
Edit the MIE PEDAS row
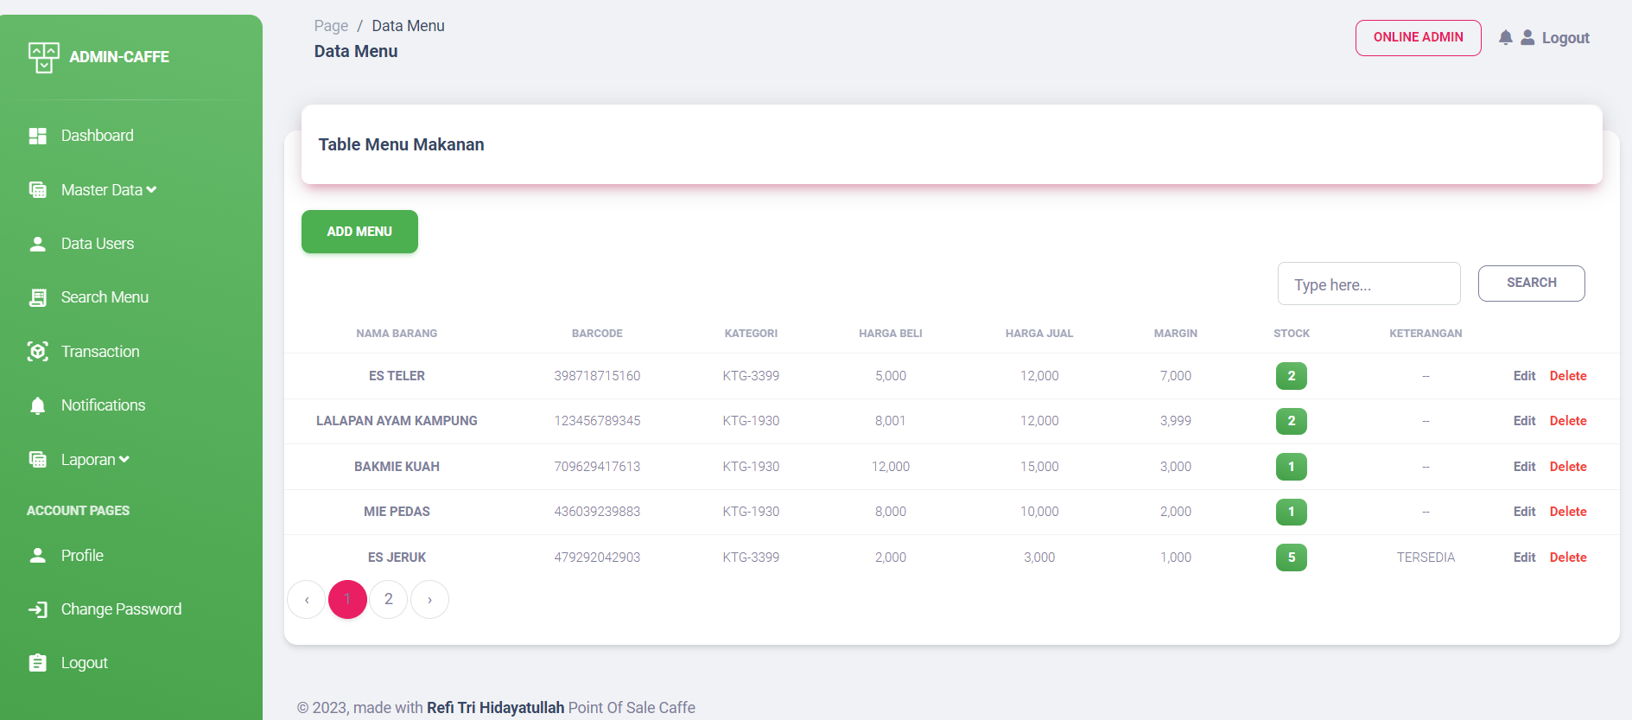1524,512
